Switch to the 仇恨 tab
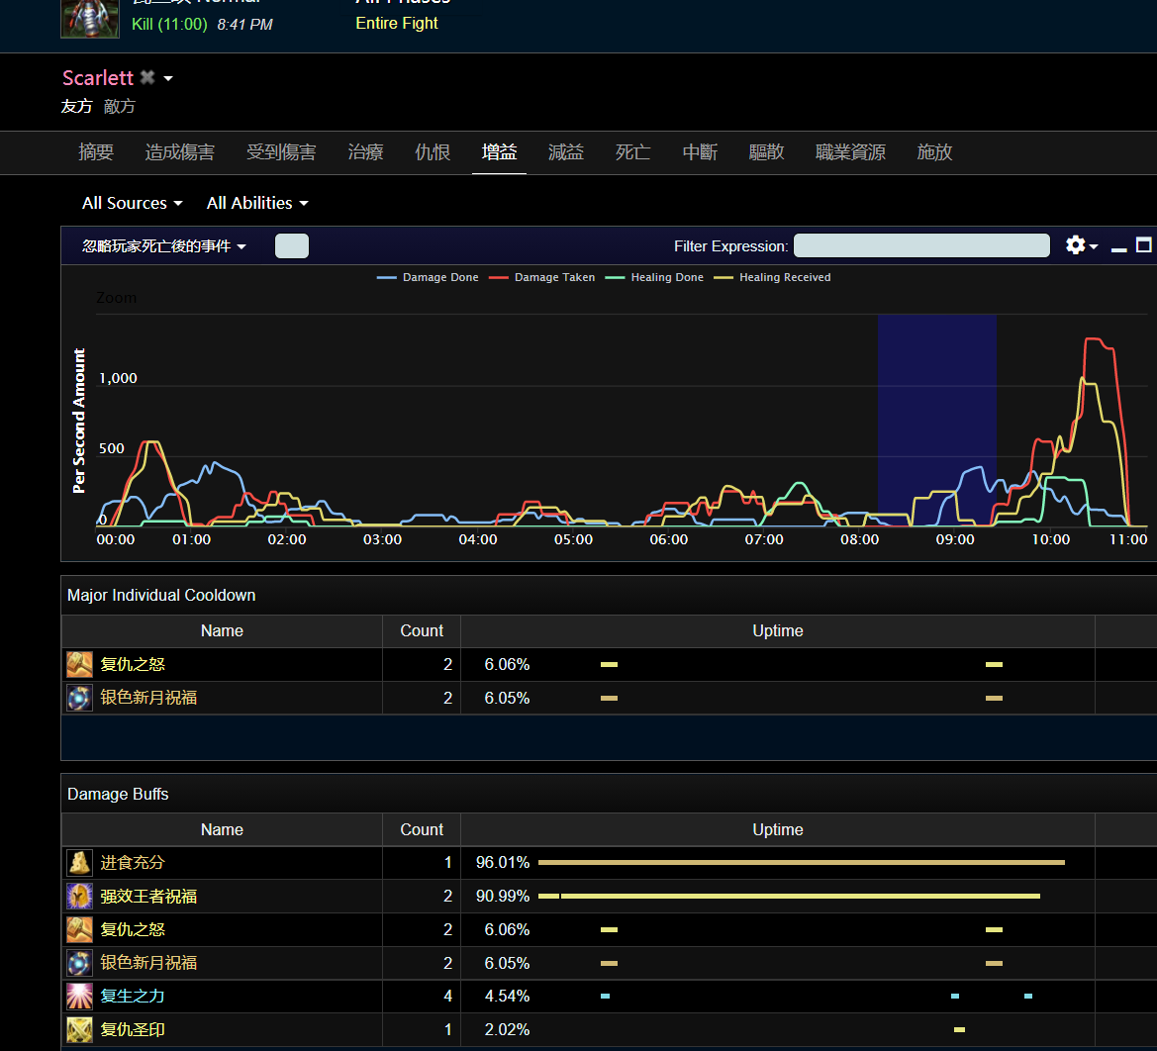This screenshot has height=1051, width=1157. (433, 152)
